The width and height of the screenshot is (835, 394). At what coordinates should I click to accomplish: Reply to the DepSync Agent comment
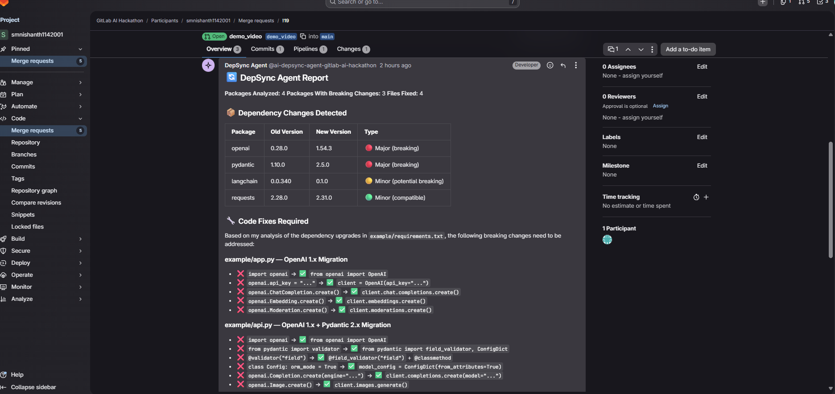click(563, 65)
